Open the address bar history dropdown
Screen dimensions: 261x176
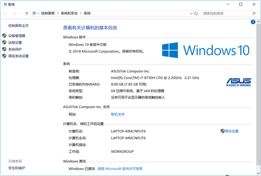click(x=191, y=13)
